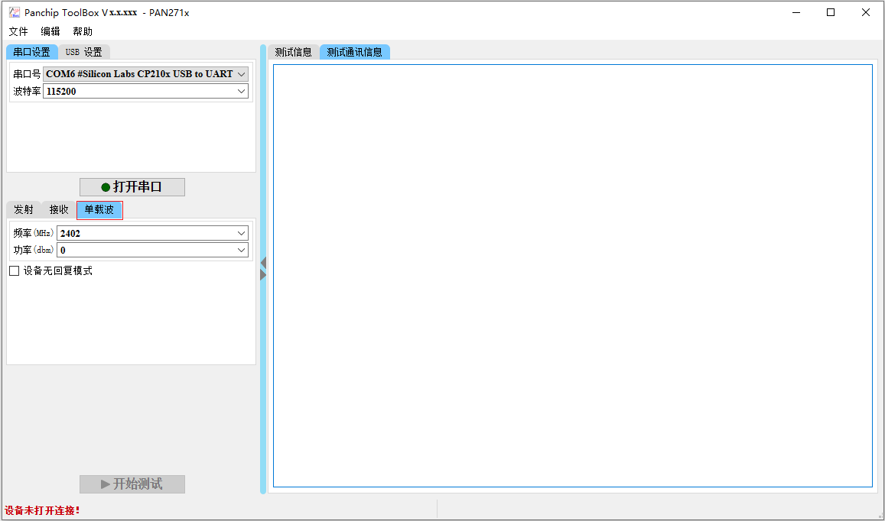Select the 串口设置 tab
The height and width of the screenshot is (521, 885).
pyautogui.click(x=31, y=52)
